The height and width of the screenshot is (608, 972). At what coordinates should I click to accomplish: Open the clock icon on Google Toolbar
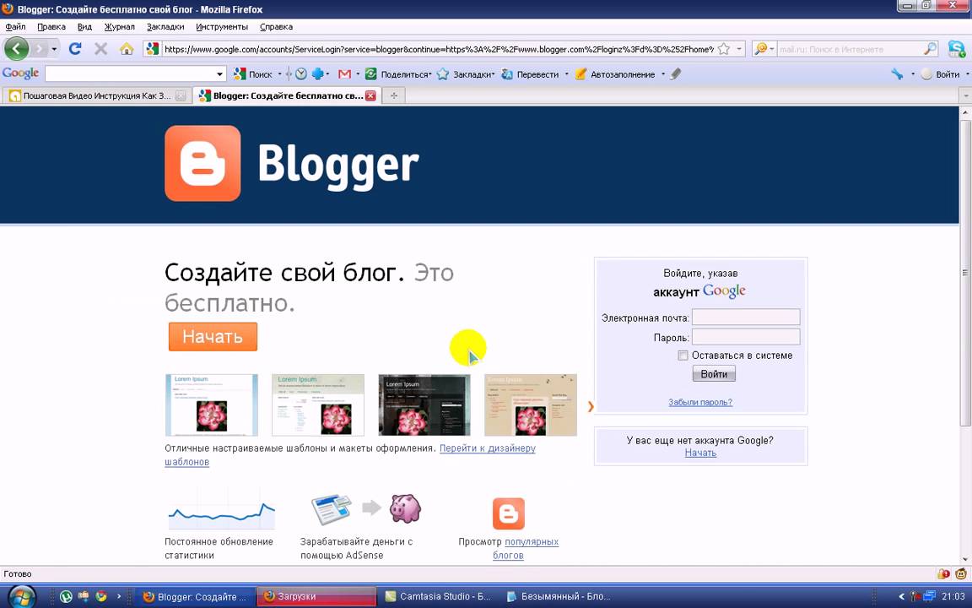[x=300, y=73]
